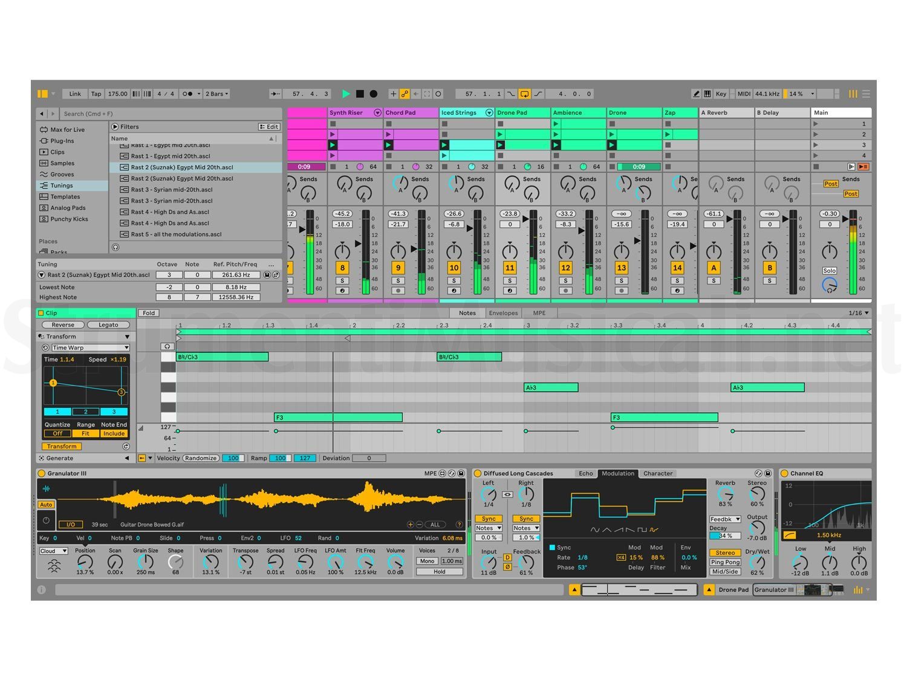Toggle the metronome icon
Image resolution: width=907 pixels, height=680 pixels.
[x=187, y=94]
